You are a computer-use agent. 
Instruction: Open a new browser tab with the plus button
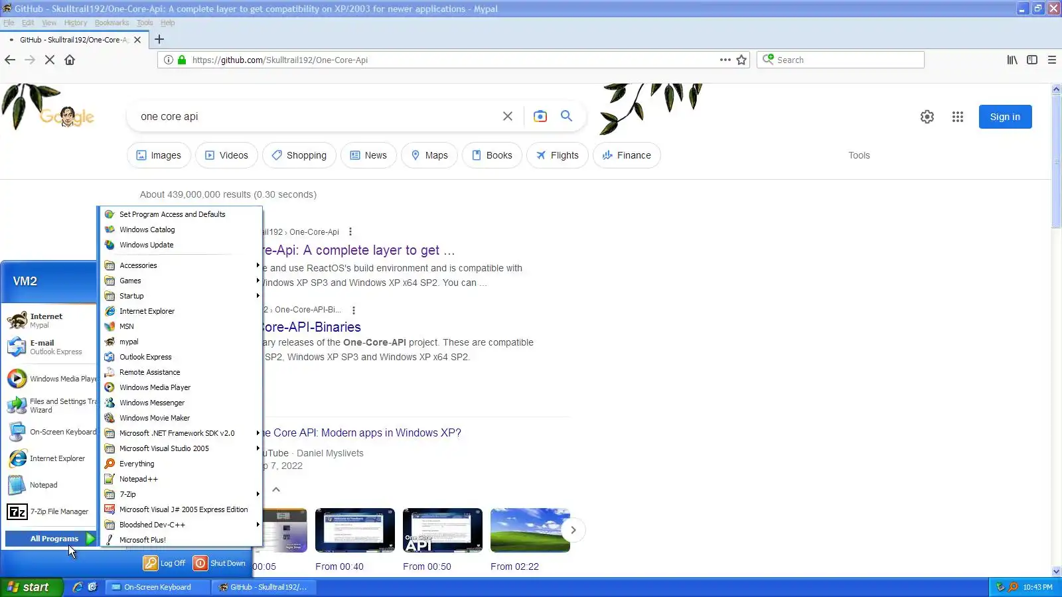click(159, 39)
